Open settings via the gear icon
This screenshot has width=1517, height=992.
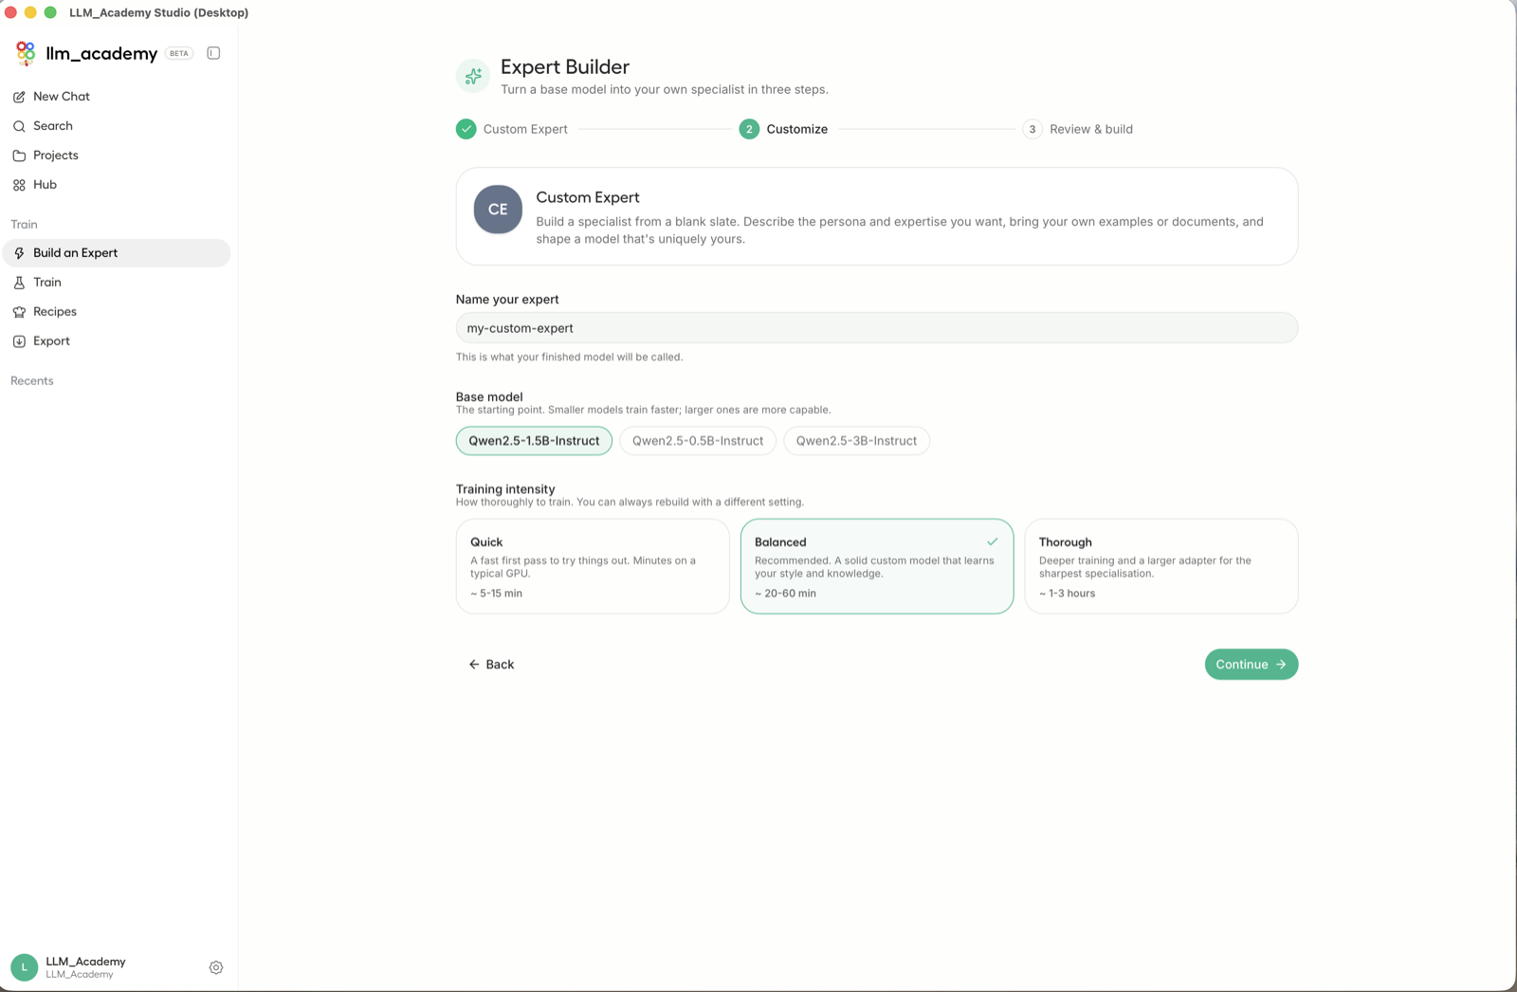pyautogui.click(x=216, y=967)
